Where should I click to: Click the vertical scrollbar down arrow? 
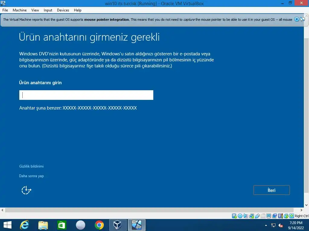tap(307, 205)
